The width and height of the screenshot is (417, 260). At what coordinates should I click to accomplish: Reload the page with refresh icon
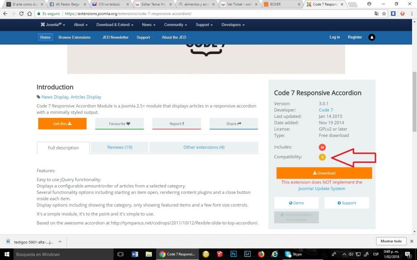click(21, 14)
